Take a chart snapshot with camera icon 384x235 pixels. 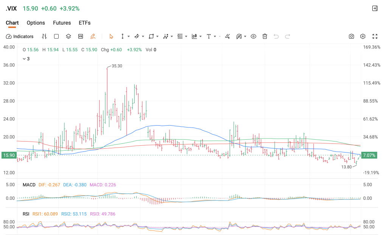point(351,36)
